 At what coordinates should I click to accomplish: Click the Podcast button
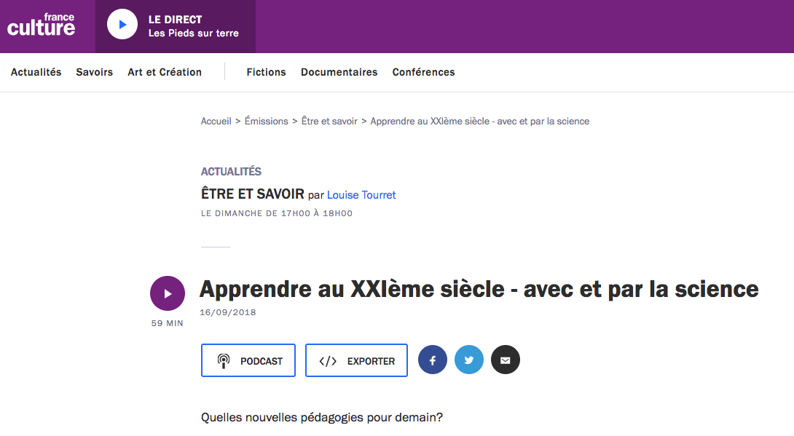pos(248,360)
